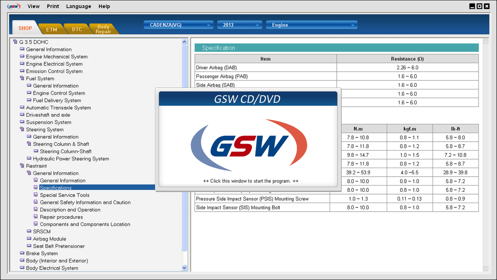497x280 pixels.
Task: Click the GSW CD/DVD splash window to start
Action: (248, 140)
